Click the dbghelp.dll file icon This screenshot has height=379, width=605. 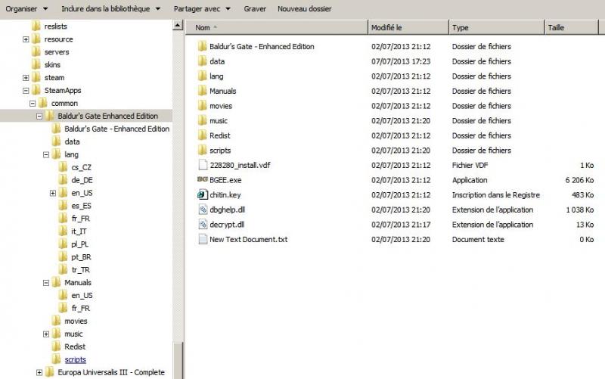[203, 210]
